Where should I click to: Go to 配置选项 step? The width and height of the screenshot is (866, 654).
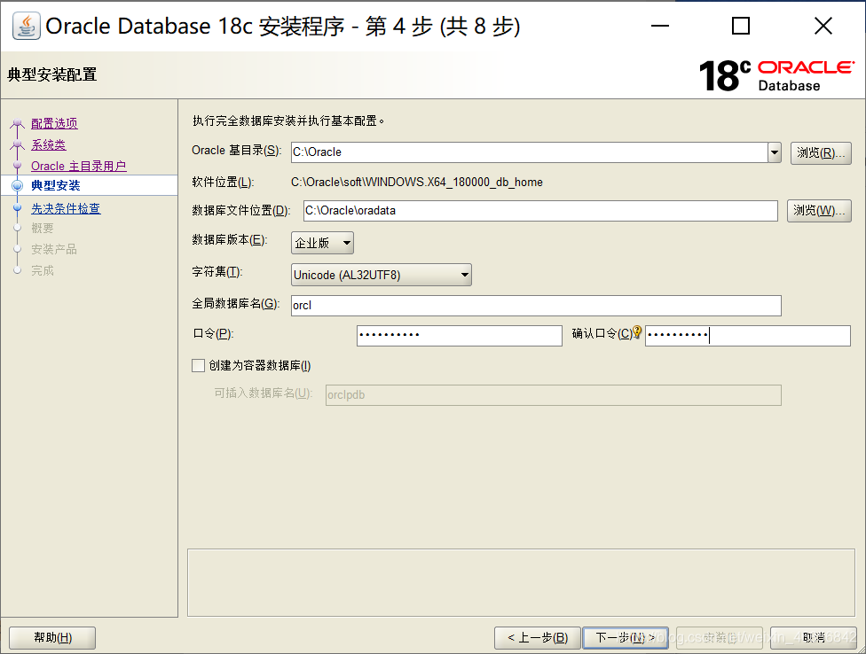(x=54, y=123)
